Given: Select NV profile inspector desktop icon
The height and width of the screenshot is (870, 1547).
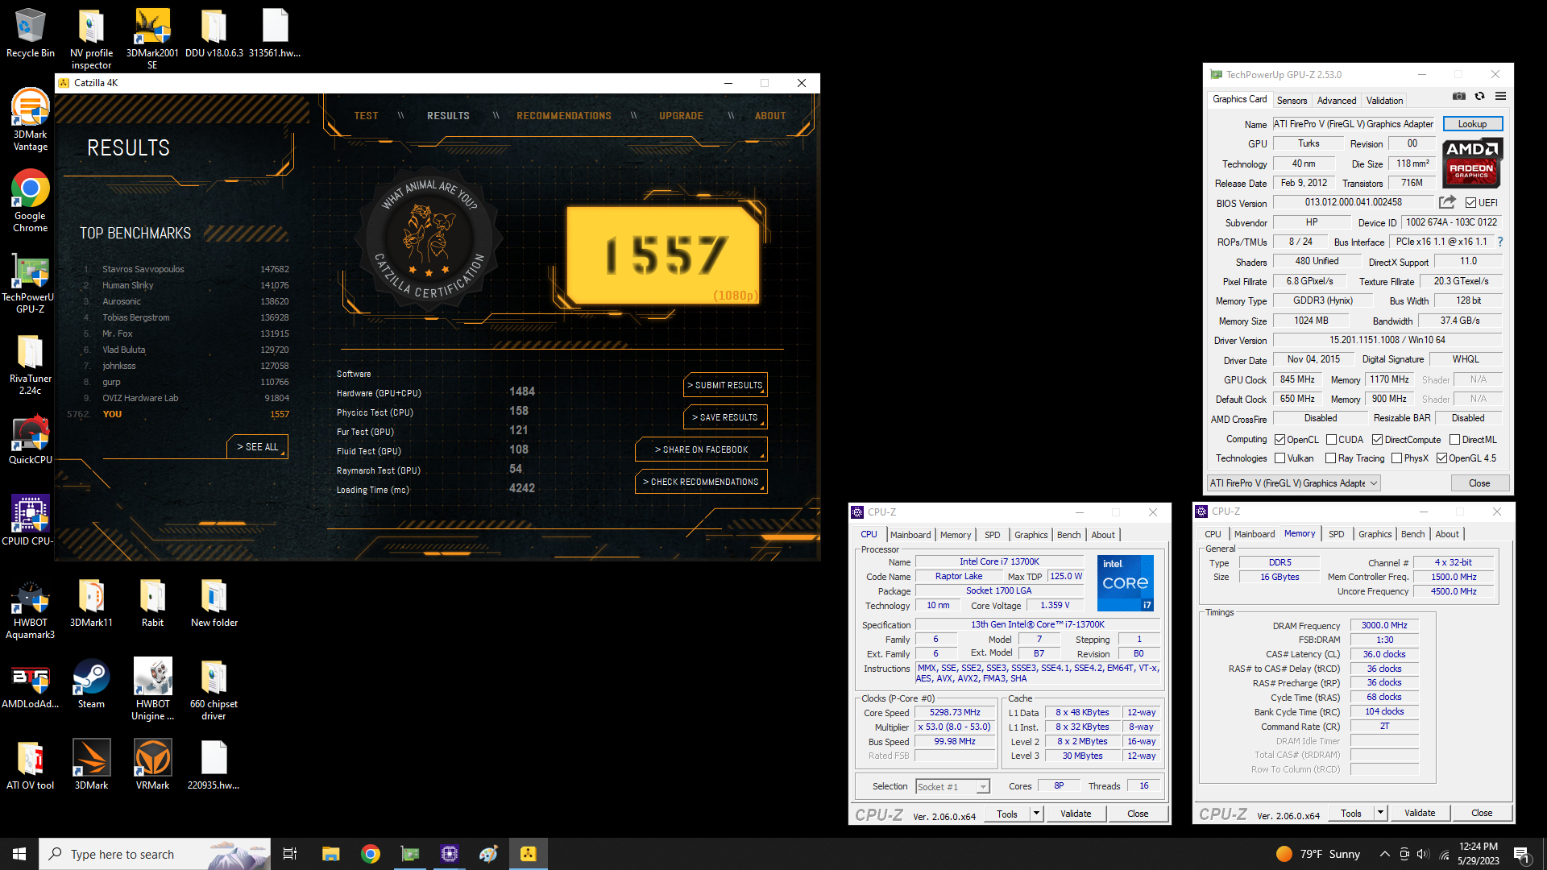Looking at the screenshot, I should (91, 39).
